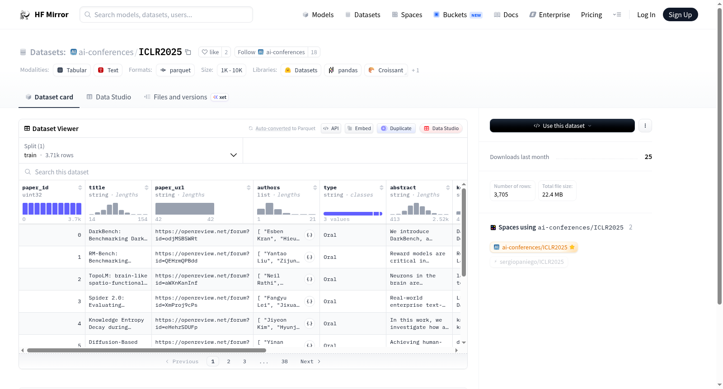Open the API button in Dataset Viewer

click(331, 129)
